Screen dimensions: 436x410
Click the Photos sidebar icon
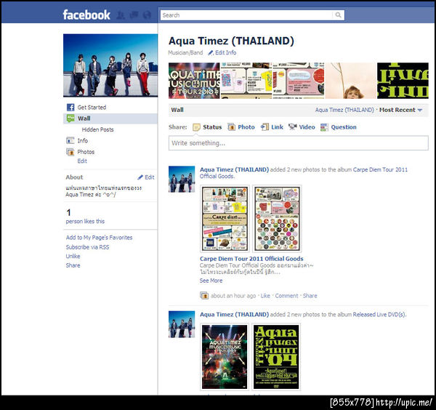pyautogui.click(x=70, y=152)
